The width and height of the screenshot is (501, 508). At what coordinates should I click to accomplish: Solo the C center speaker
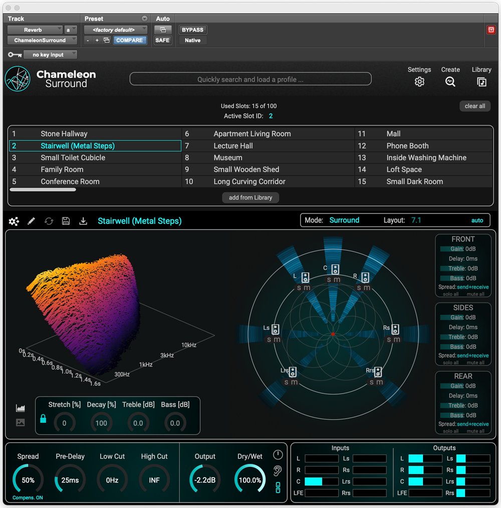pyautogui.click(x=329, y=280)
